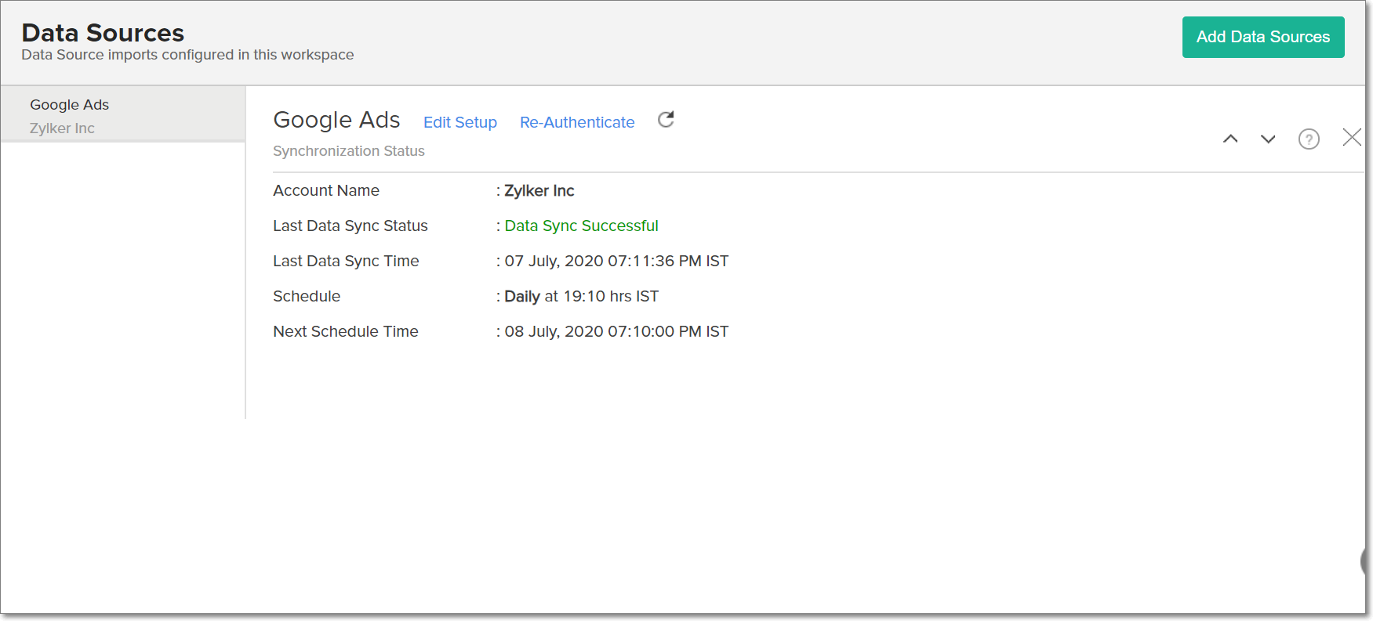The height and width of the screenshot is (621, 1373).
Task: Go to previous data source with up chevron
Action: click(x=1230, y=139)
